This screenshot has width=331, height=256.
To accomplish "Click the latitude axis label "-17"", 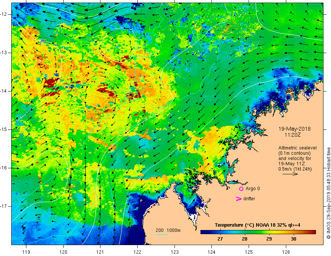I will coord(4,206).
